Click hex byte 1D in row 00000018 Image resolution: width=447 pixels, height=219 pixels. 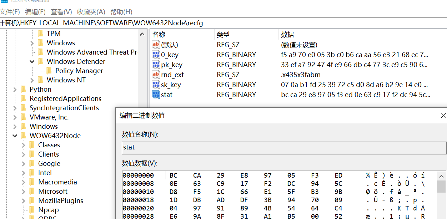pyautogui.click(x=174, y=200)
